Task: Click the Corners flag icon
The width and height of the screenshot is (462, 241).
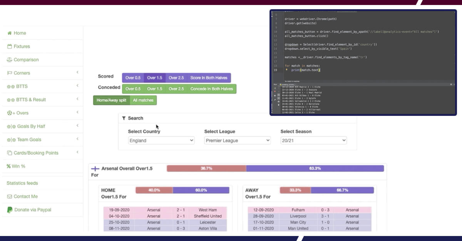Action: 10,73
